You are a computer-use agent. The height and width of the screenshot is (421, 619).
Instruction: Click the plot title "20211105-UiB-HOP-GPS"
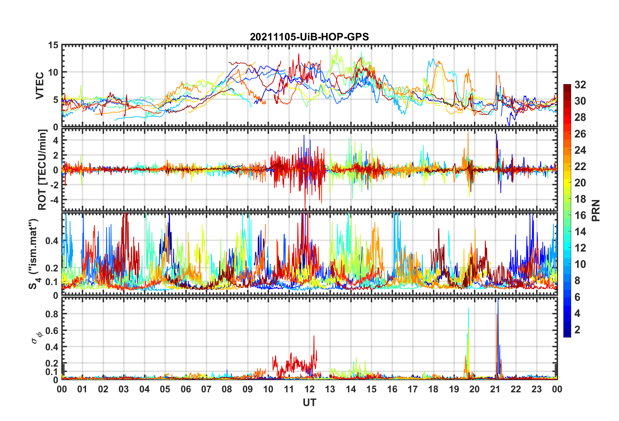309,37
